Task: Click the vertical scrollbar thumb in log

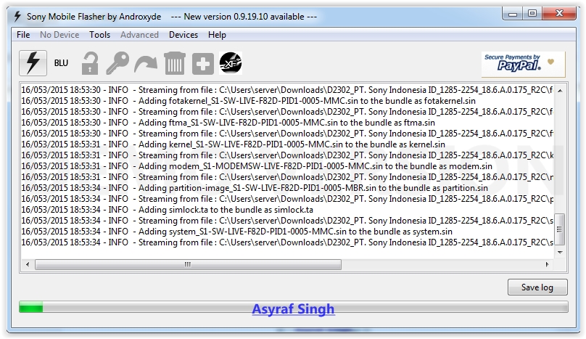Action: pos(559,229)
